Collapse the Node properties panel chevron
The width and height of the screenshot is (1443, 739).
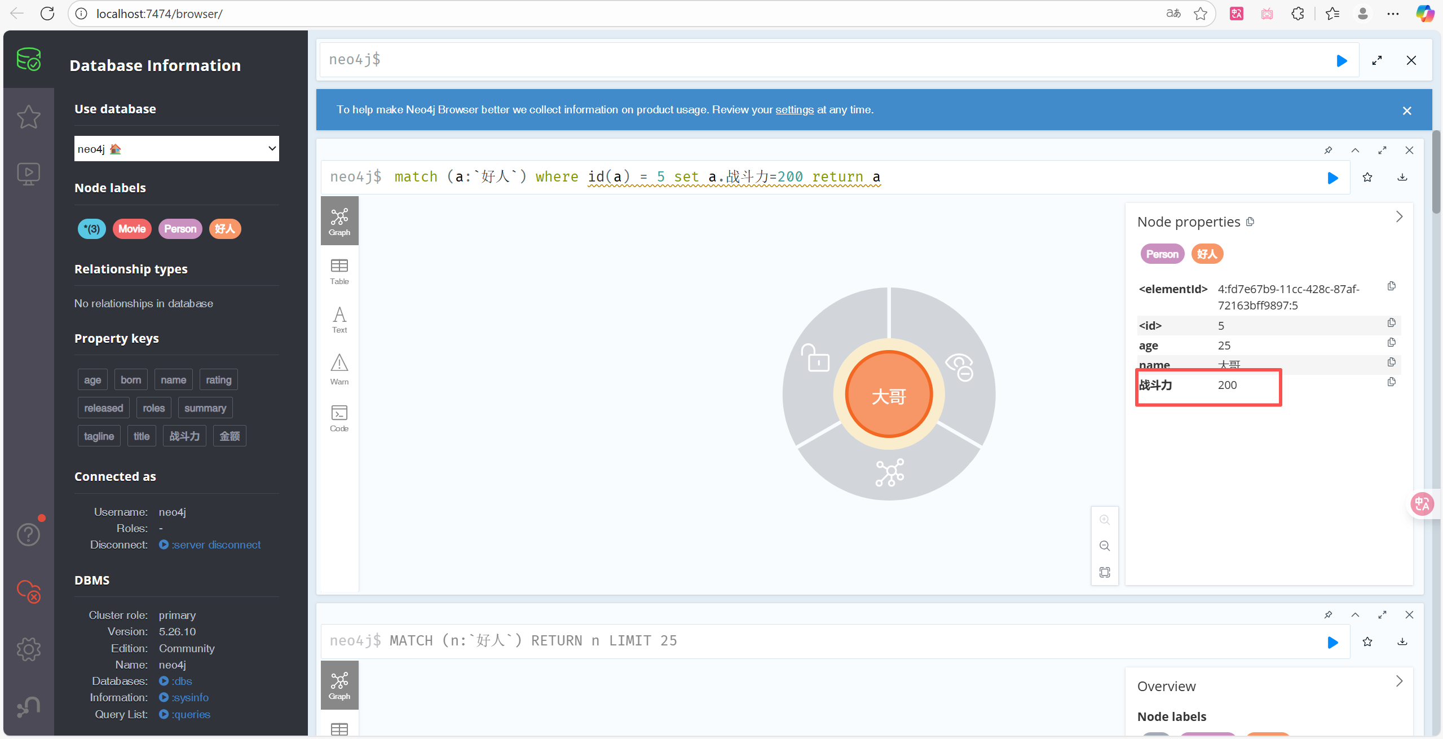click(1399, 217)
